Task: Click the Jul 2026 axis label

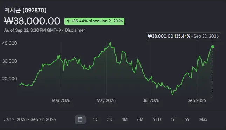Action: [151, 100]
